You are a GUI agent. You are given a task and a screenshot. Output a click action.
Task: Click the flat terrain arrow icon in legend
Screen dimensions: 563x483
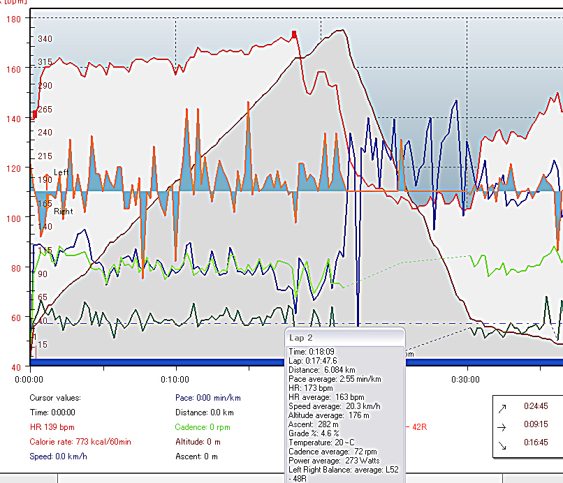point(502,427)
